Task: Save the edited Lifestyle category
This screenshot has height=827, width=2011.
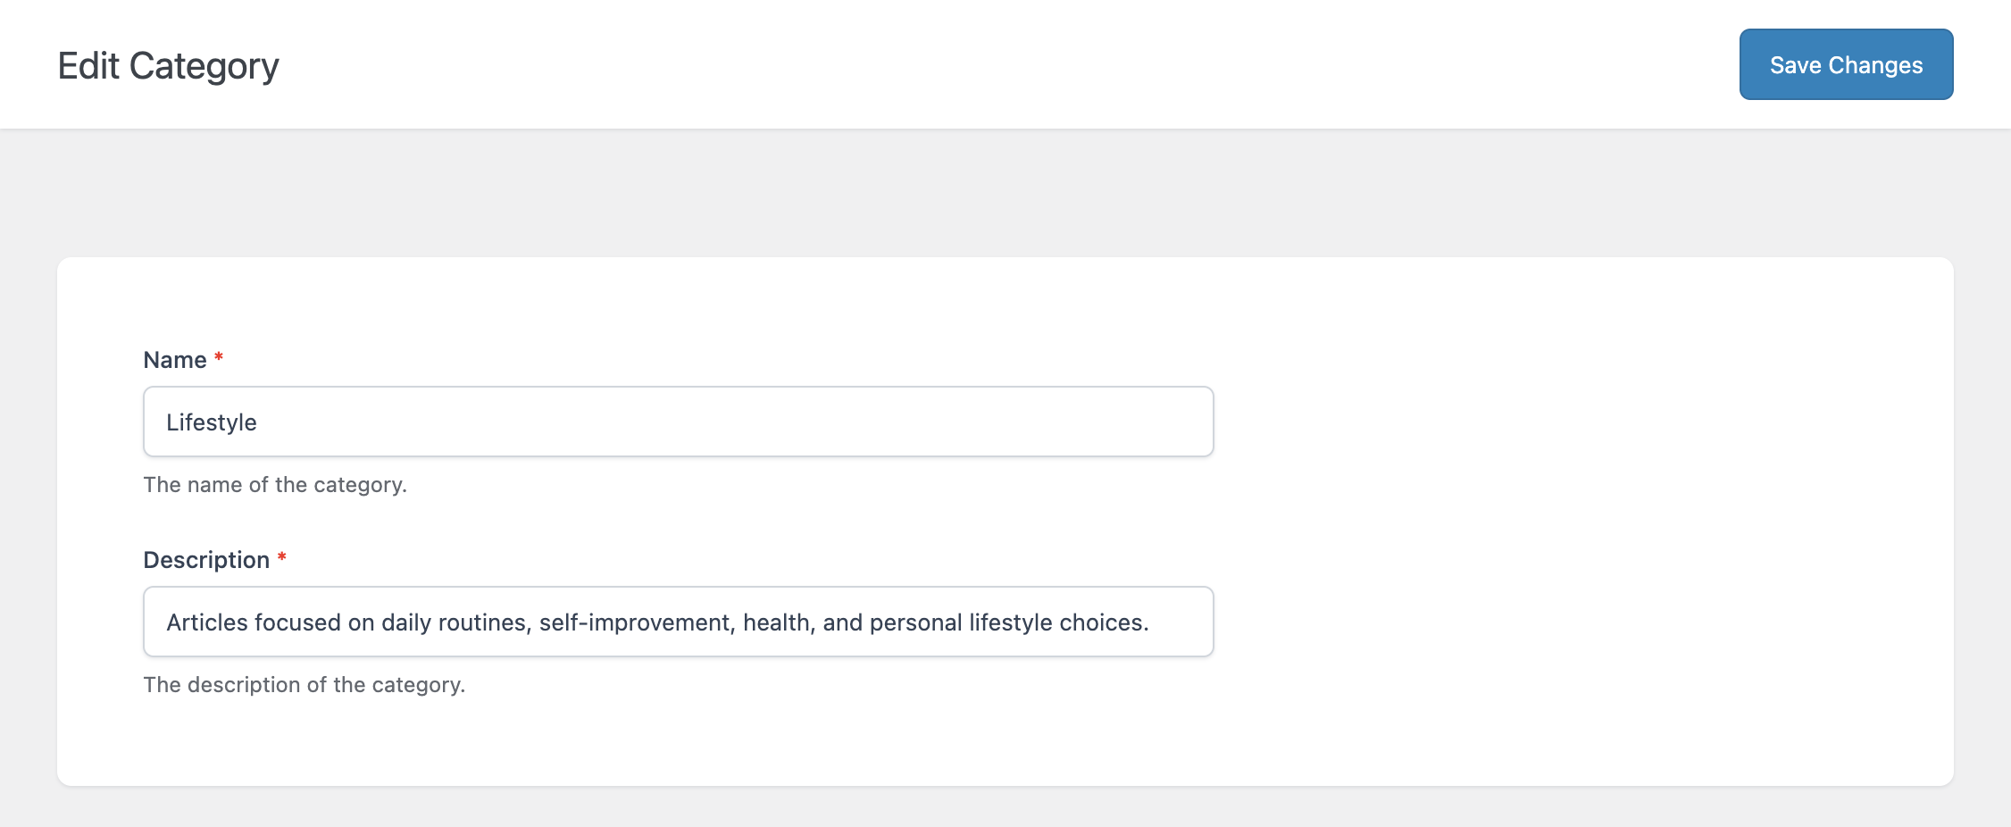Action: [1845, 63]
